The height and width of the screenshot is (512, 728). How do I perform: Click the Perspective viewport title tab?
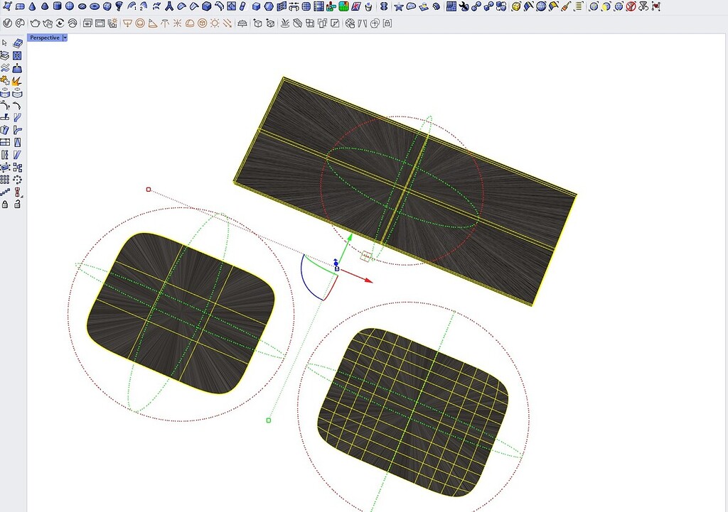pos(44,37)
